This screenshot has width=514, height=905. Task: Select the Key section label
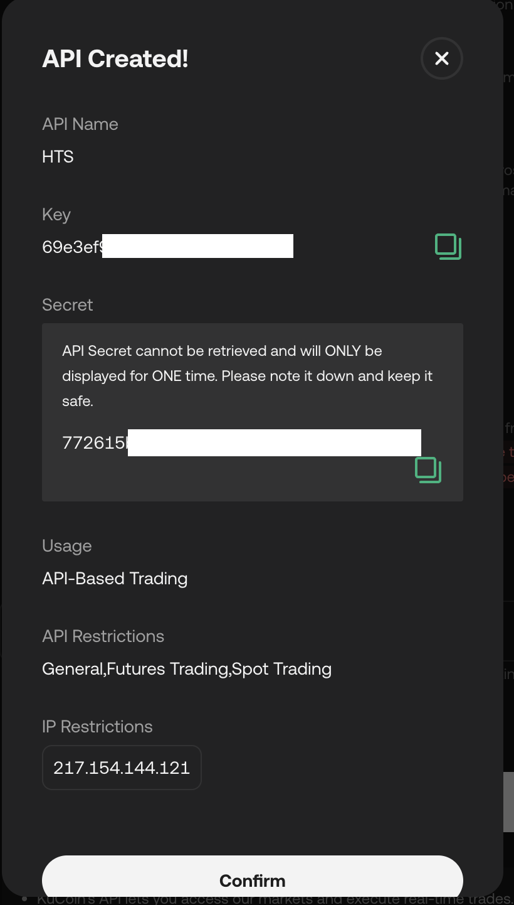pyautogui.click(x=56, y=214)
